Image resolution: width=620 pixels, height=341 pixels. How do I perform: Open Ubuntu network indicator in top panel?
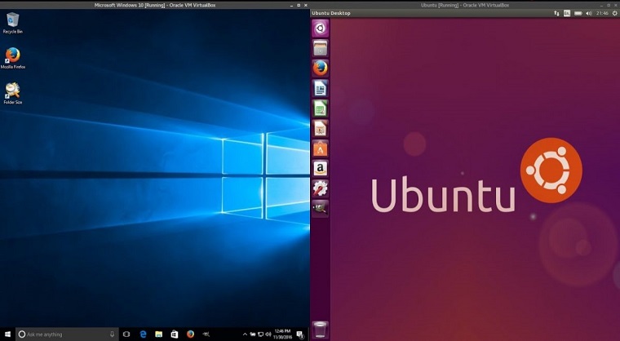coord(556,13)
